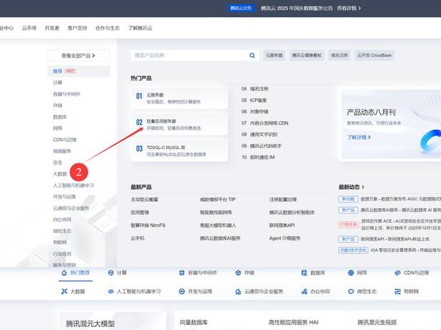
Task: Open 05 ICP备案 link
Action: [254, 100]
